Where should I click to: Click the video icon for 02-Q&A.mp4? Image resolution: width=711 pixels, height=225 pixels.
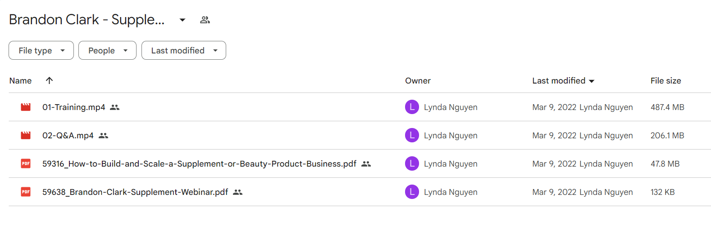coord(26,135)
